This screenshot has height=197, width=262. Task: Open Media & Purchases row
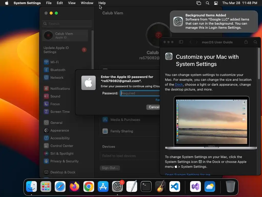click(x=130, y=120)
